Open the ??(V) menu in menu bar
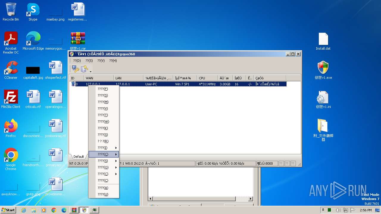 [101, 61]
